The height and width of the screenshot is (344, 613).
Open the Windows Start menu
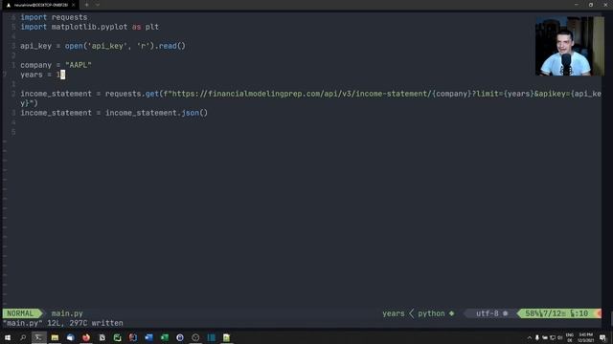[x=8, y=337]
